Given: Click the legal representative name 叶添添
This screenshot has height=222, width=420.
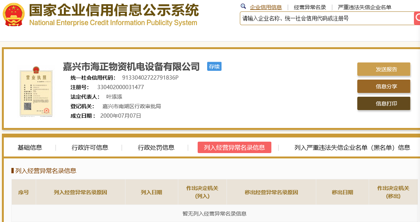Looking at the screenshot, I should [114, 97].
